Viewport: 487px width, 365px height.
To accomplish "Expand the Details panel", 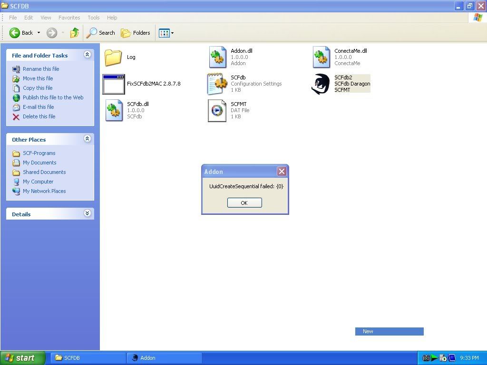I will 88,213.
